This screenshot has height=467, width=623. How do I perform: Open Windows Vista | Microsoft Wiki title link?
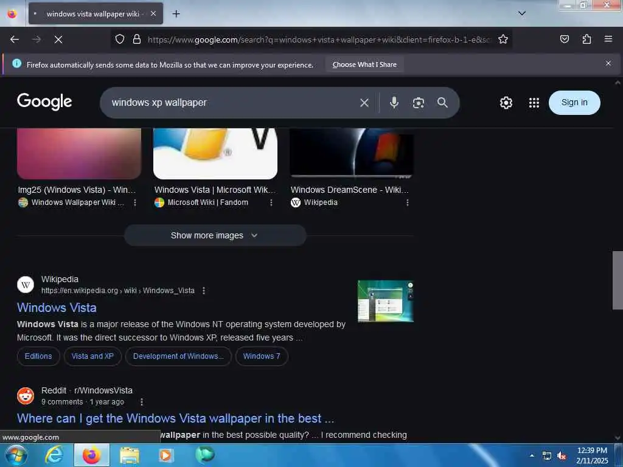(215, 190)
